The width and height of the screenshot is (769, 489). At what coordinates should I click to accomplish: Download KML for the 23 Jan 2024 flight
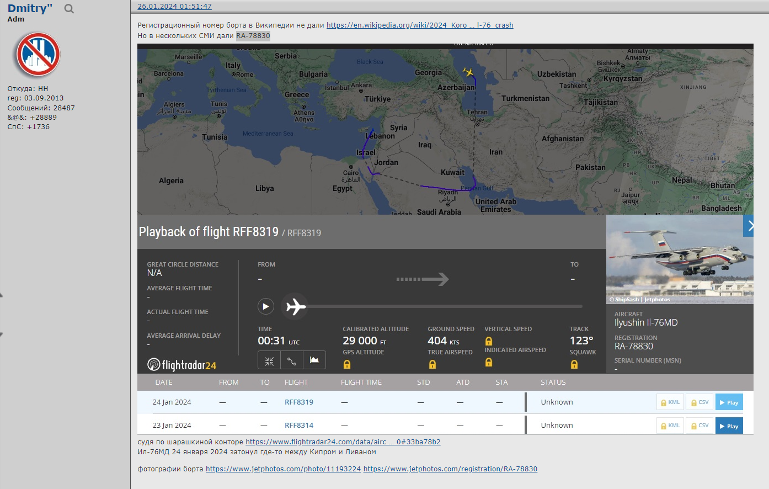coord(670,426)
